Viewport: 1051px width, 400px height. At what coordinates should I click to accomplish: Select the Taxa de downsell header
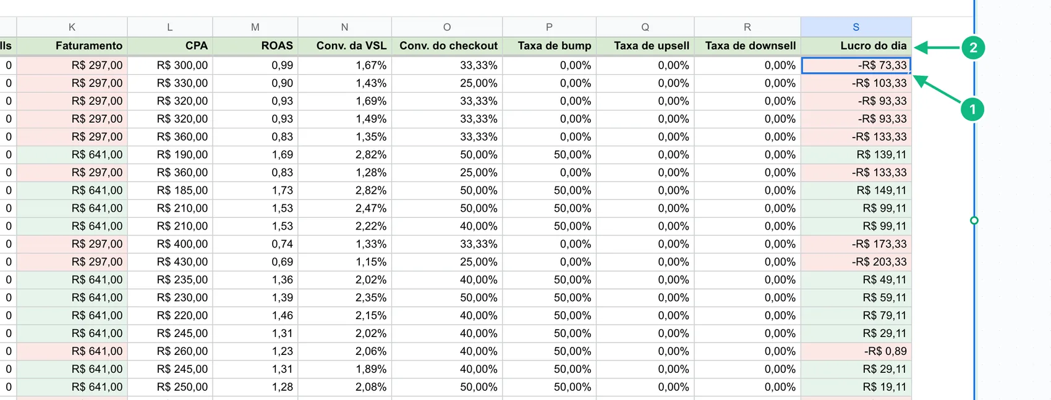(747, 46)
